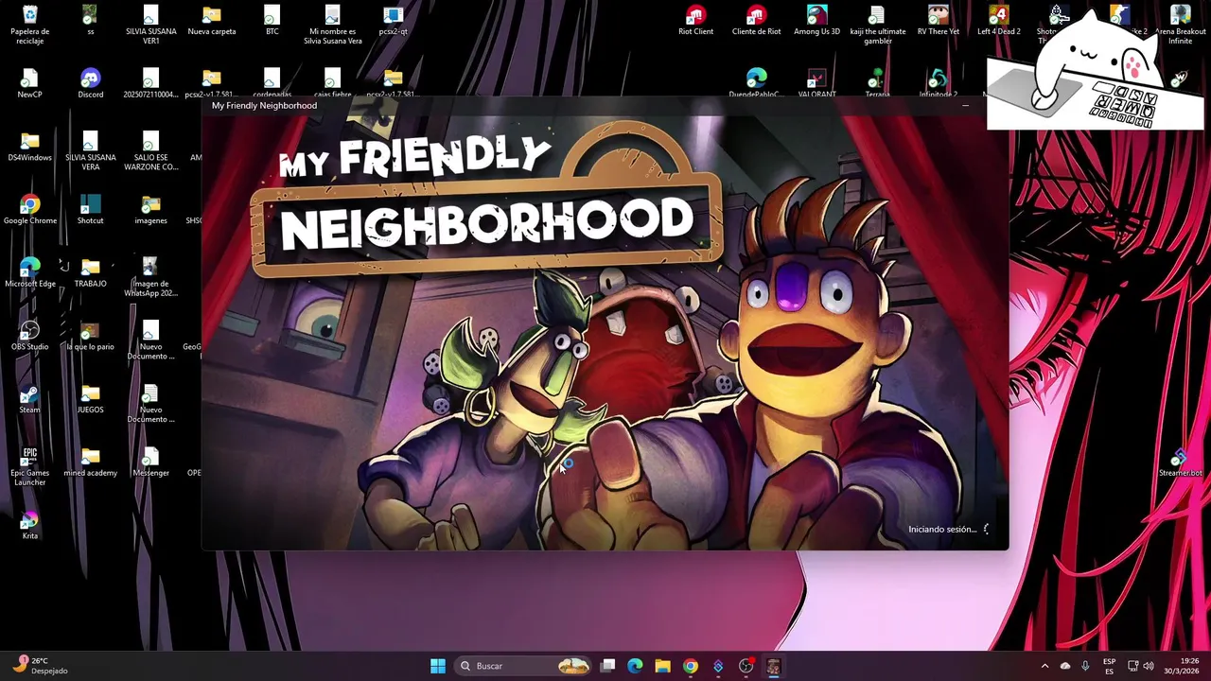1211x681 pixels.
Task: Select the SILVIA SUSANA VER1 document
Action: (x=150, y=26)
